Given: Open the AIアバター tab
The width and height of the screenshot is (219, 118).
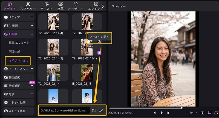Looking at the screenshot, I should (x=28, y=6).
